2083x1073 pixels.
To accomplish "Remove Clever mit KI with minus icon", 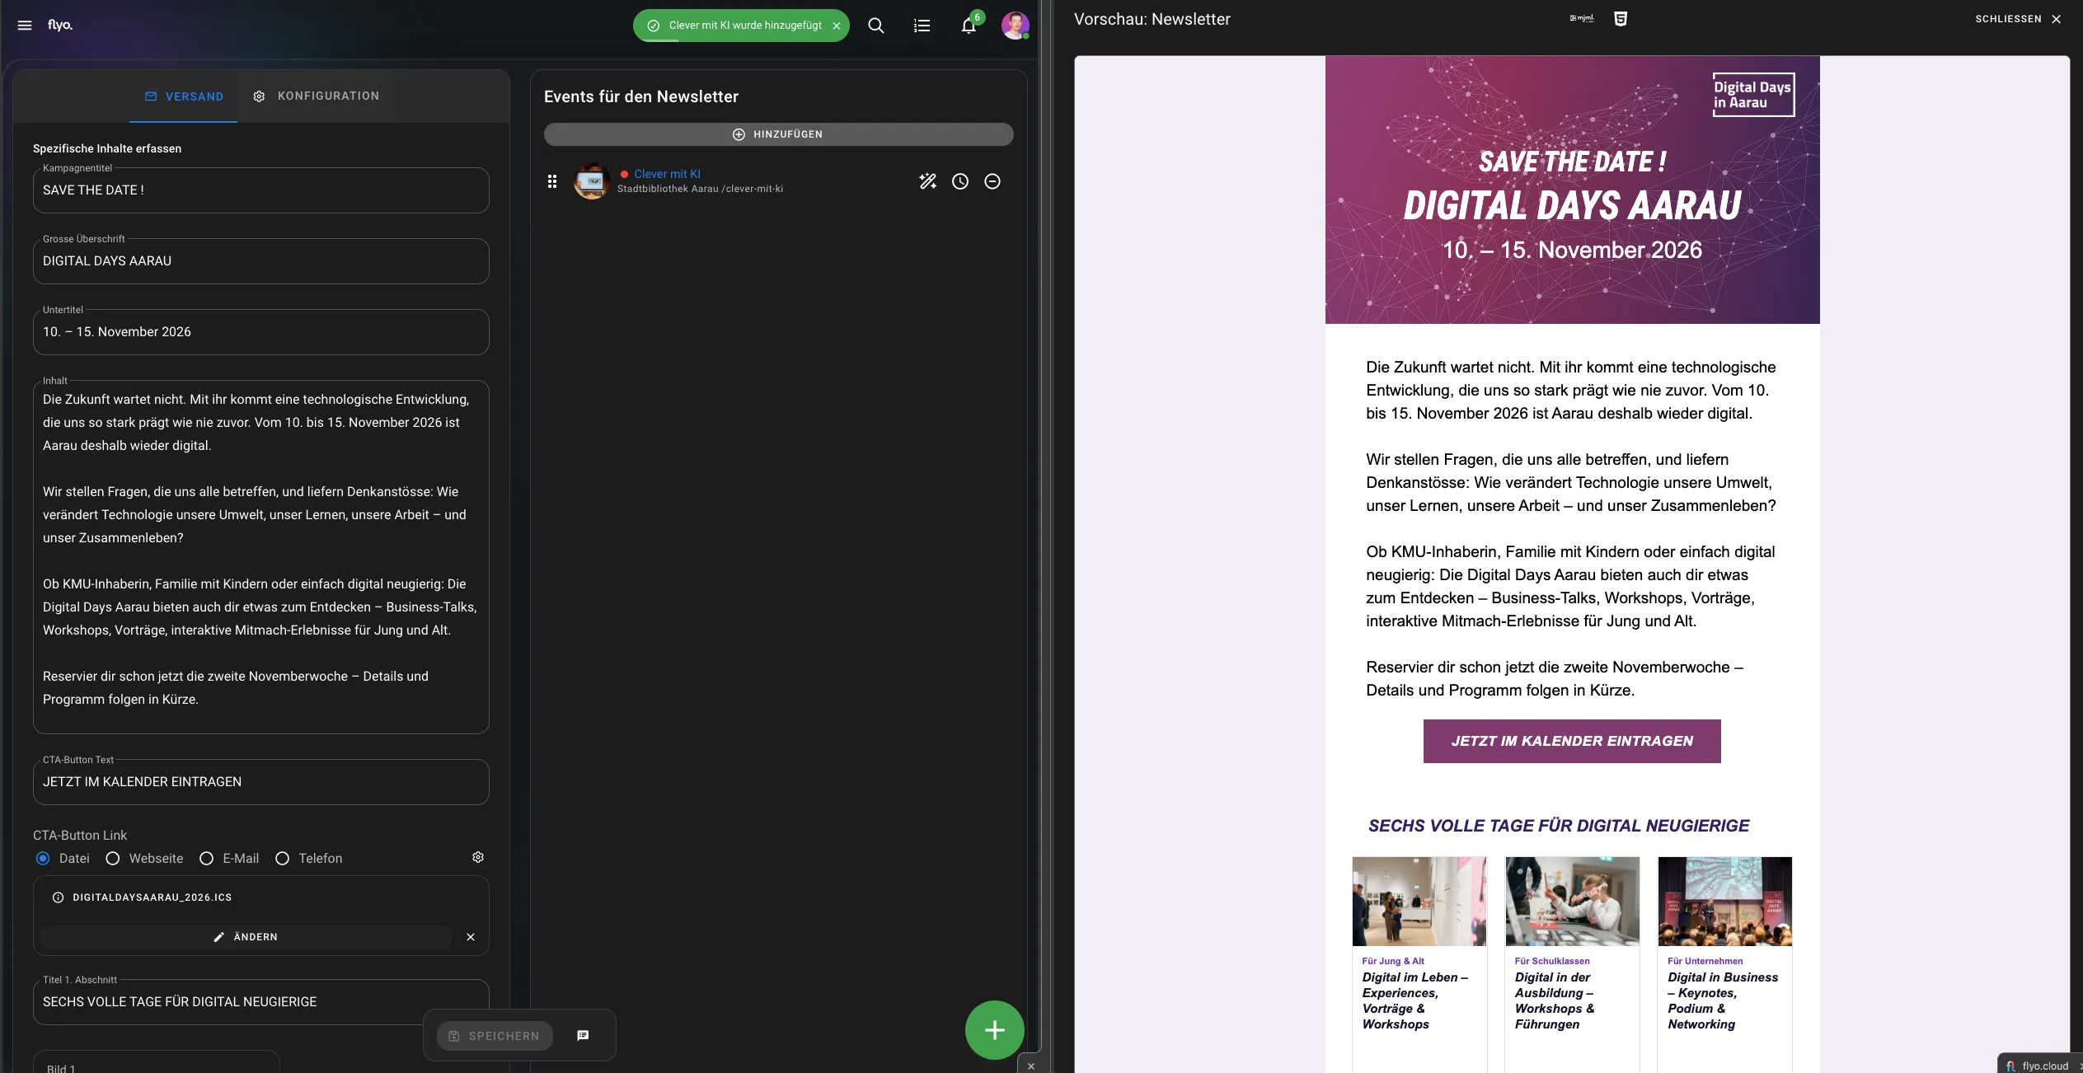I will (992, 181).
